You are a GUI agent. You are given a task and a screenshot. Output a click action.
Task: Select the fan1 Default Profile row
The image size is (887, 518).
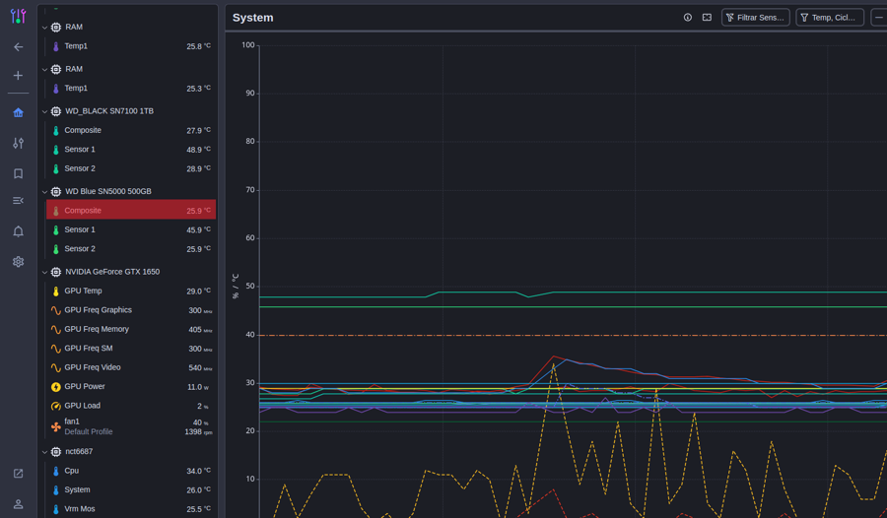[x=131, y=426]
